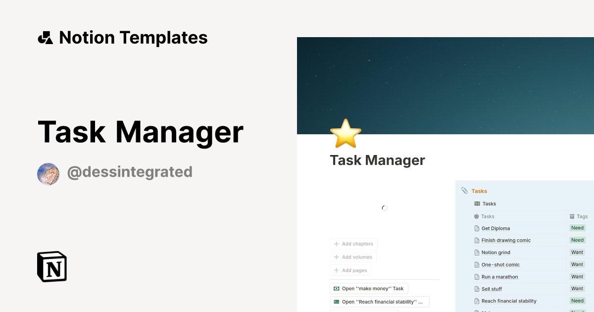Click the Add pages button
This screenshot has height=312, width=594.
tap(350, 270)
